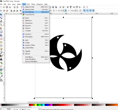Toggle scale stroke width affect button

coord(84,11)
